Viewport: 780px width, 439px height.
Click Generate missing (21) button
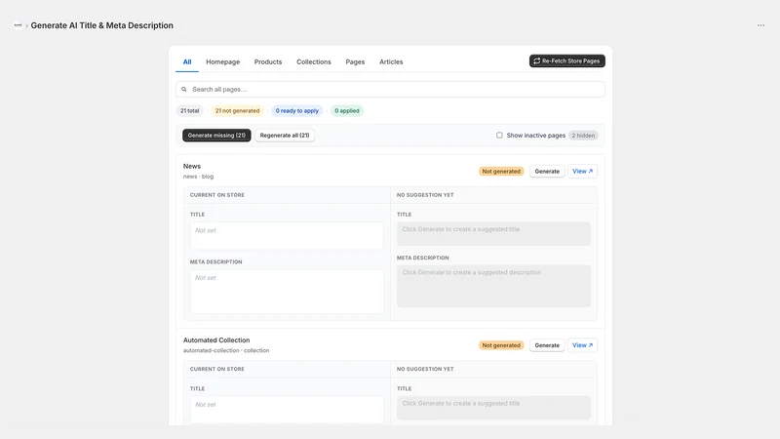click(x=216, y=136)
